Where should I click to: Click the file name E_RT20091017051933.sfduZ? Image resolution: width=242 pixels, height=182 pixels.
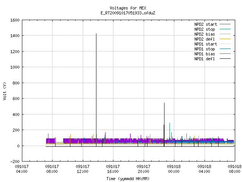128,13
